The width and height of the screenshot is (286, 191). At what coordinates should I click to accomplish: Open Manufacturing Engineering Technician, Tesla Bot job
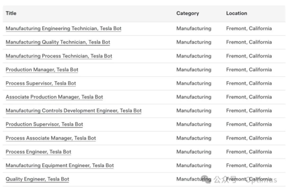(x=64, y=29)
